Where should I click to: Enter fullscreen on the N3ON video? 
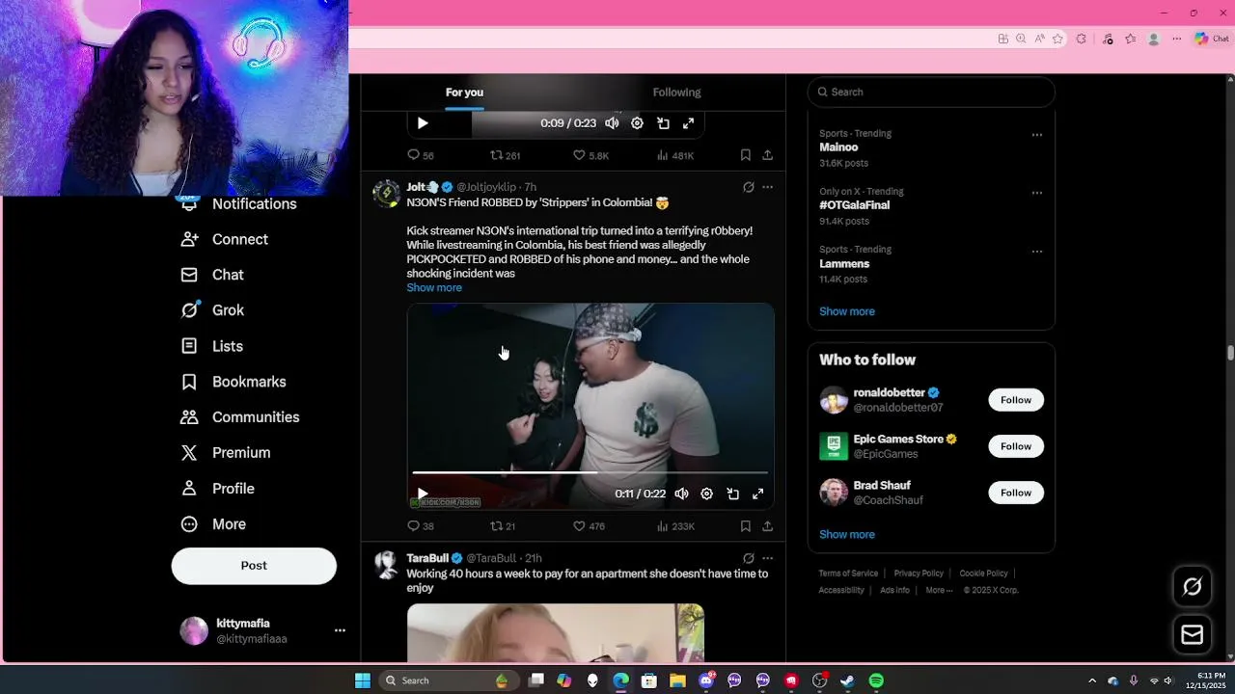click(x=757, y=494)
